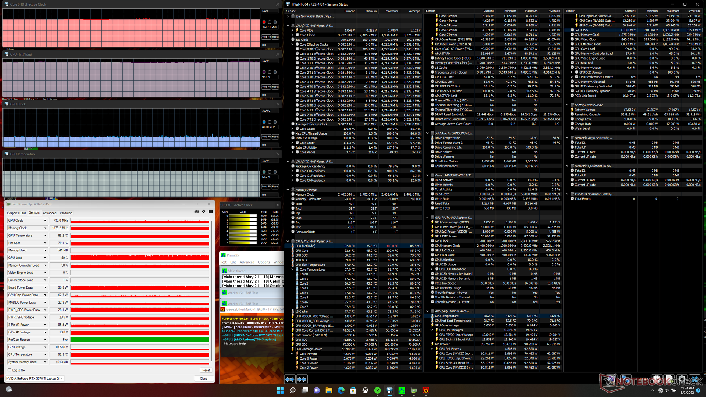Switch to the Graphics Card tab
The height and width of the screenshot is (397, 706).
click(x=17, y=213)
